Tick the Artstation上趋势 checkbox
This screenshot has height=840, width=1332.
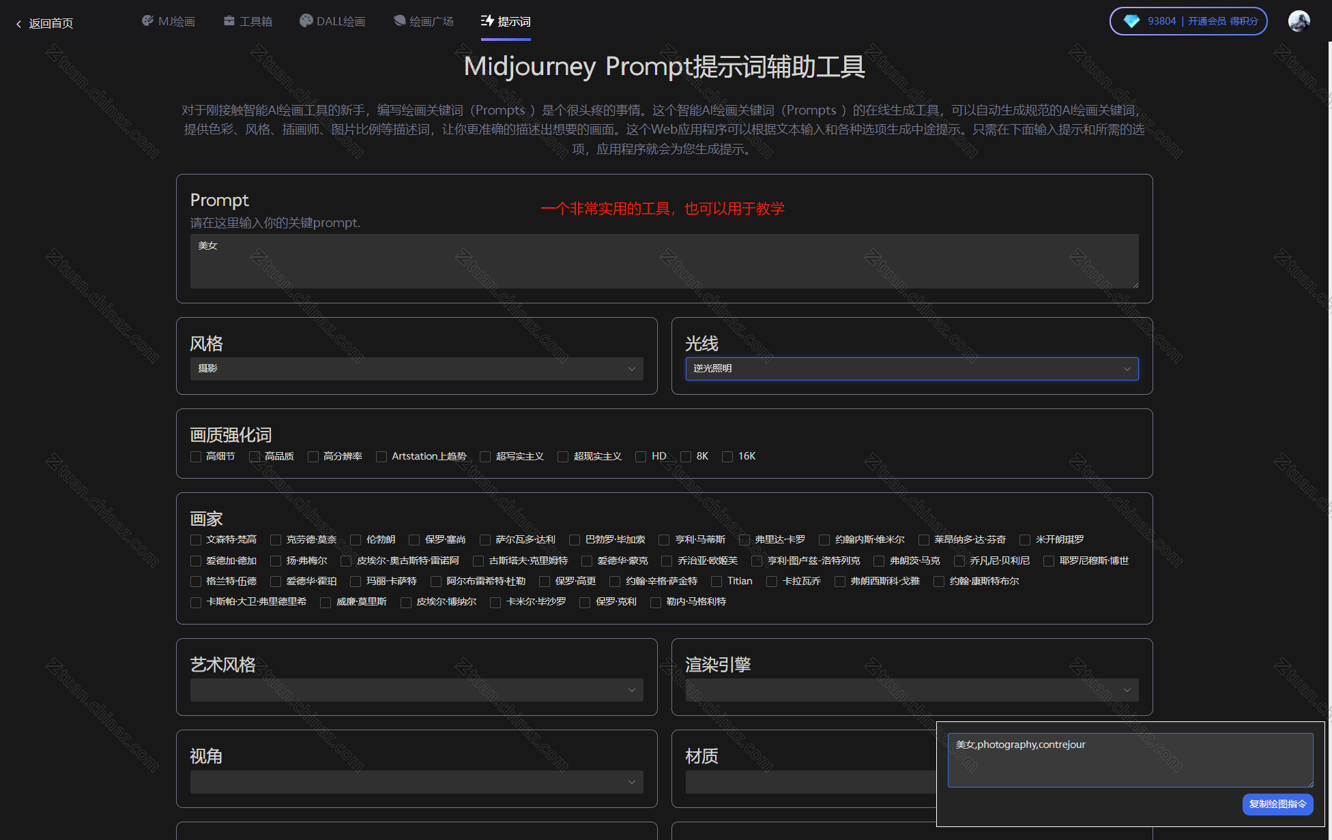coord(381,457)
